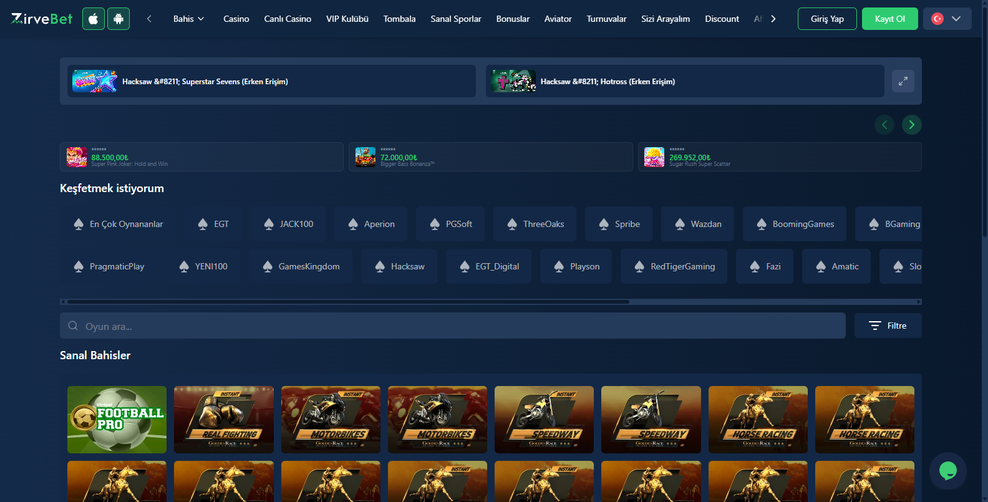The height and width of the screenshot is (502, 988).
Task: Click the provider list horizontal scrollbar
Action: tap(348, 302)
